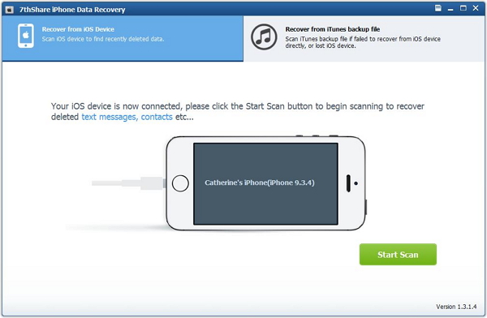Open the Recover from iOS Device tab

point(123,38)
